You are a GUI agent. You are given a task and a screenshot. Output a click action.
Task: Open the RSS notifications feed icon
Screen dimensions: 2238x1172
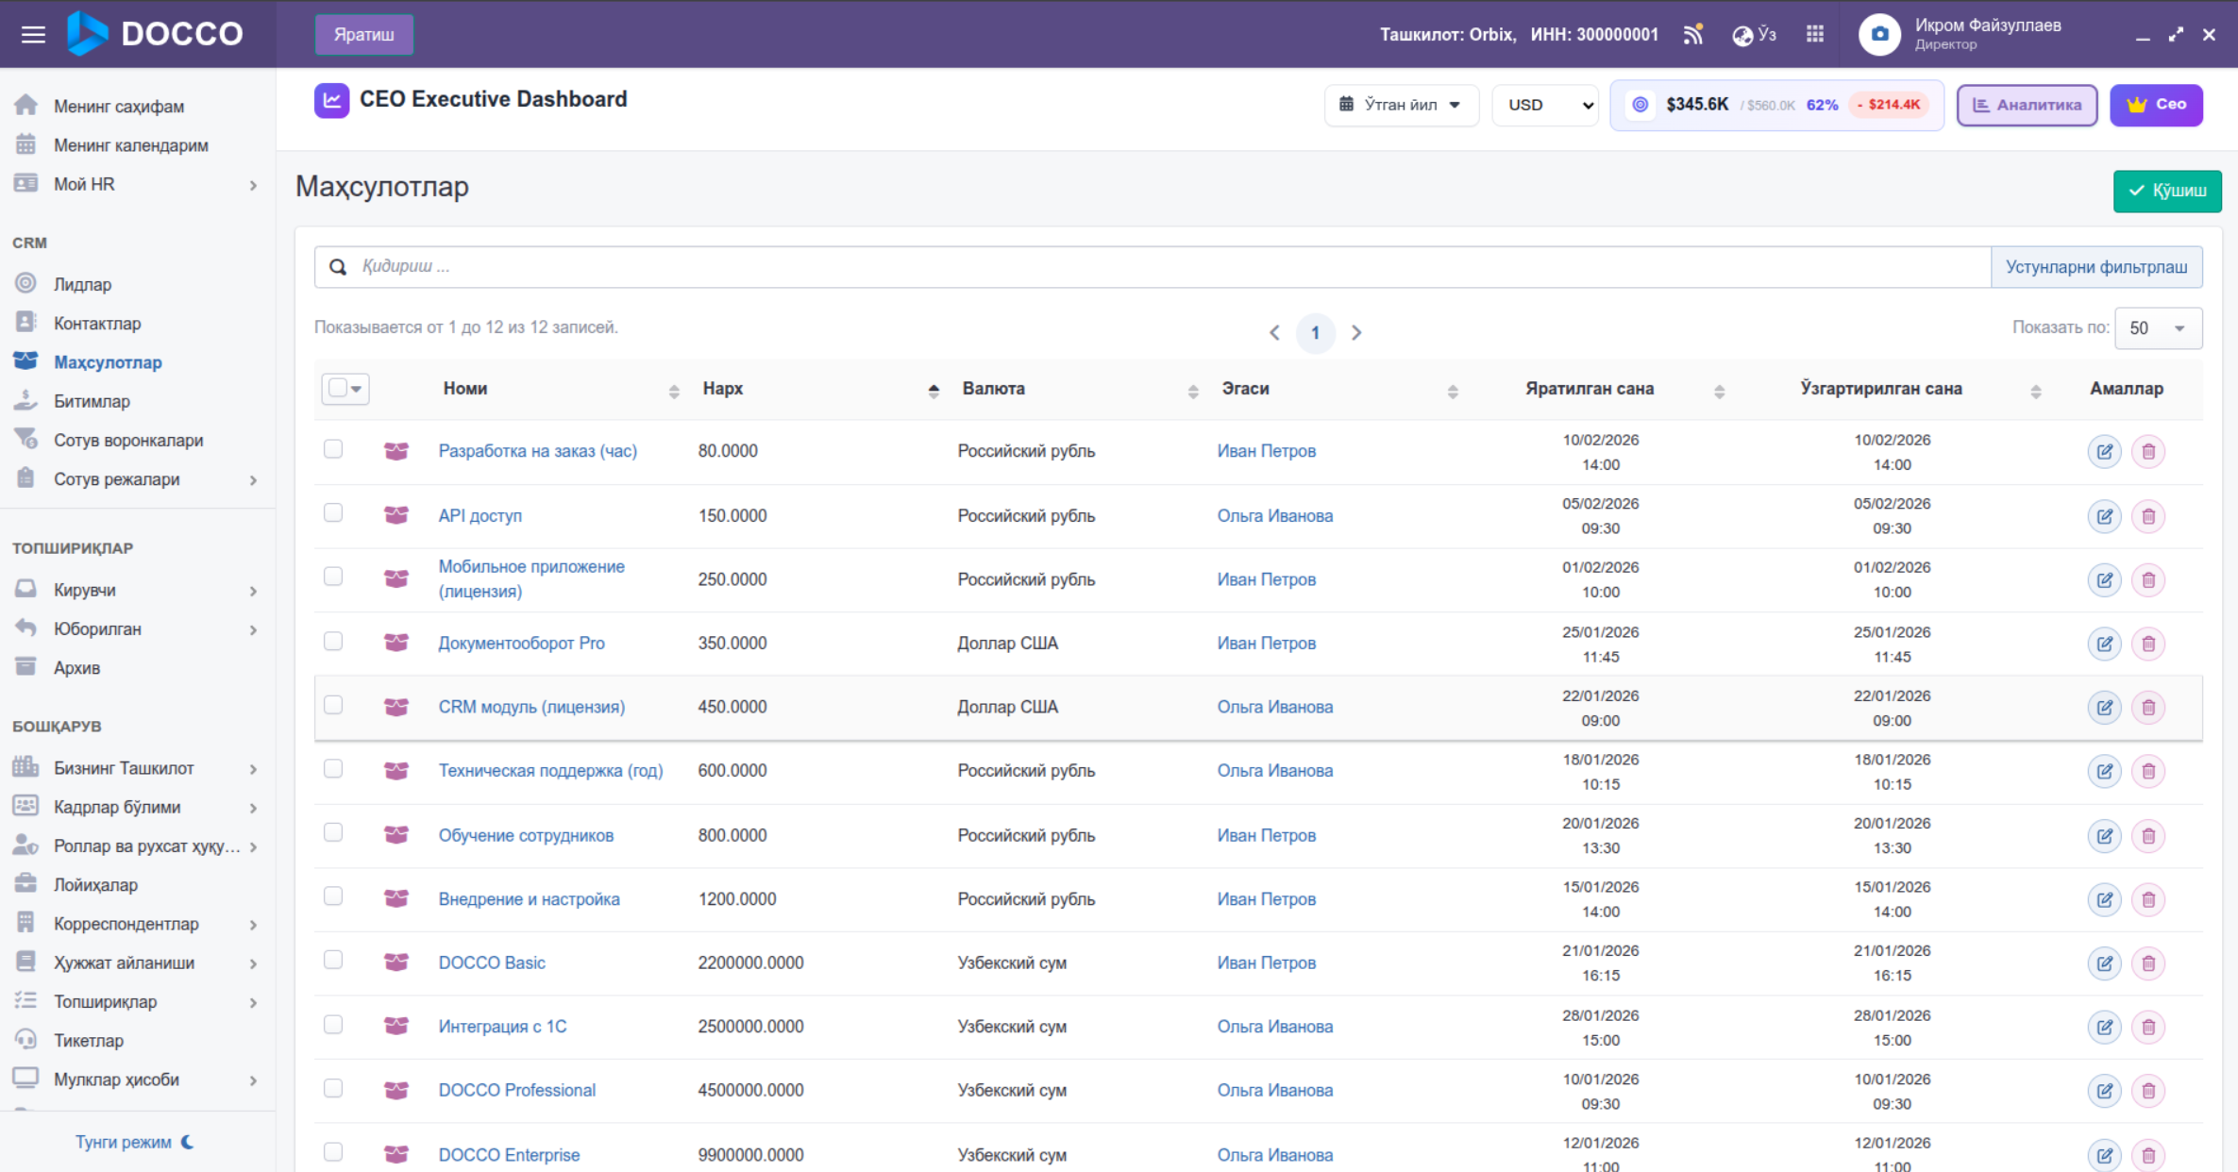click(x=1693, y=35)
